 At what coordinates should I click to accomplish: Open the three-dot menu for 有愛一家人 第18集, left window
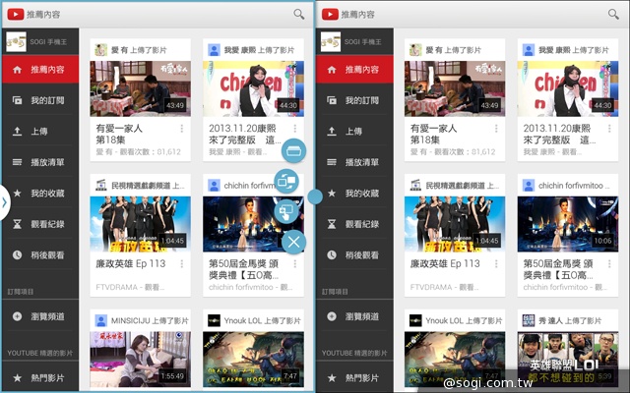tap(182, 129)
